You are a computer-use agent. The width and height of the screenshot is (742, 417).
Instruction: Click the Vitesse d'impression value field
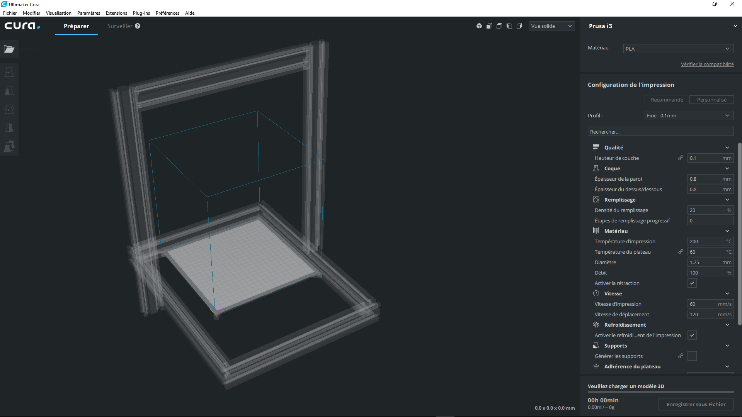[710, 304]
